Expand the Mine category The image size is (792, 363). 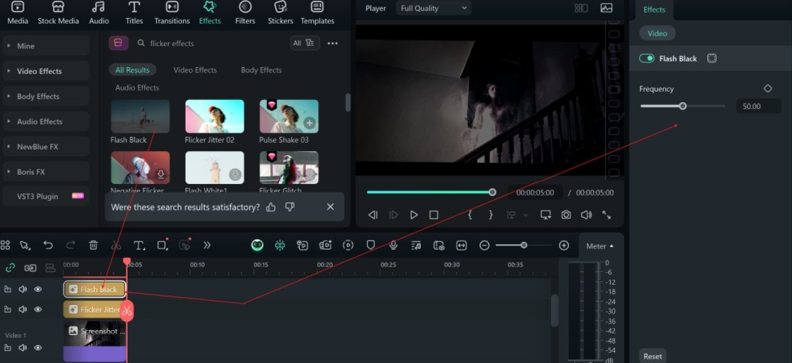click(46, 46)
